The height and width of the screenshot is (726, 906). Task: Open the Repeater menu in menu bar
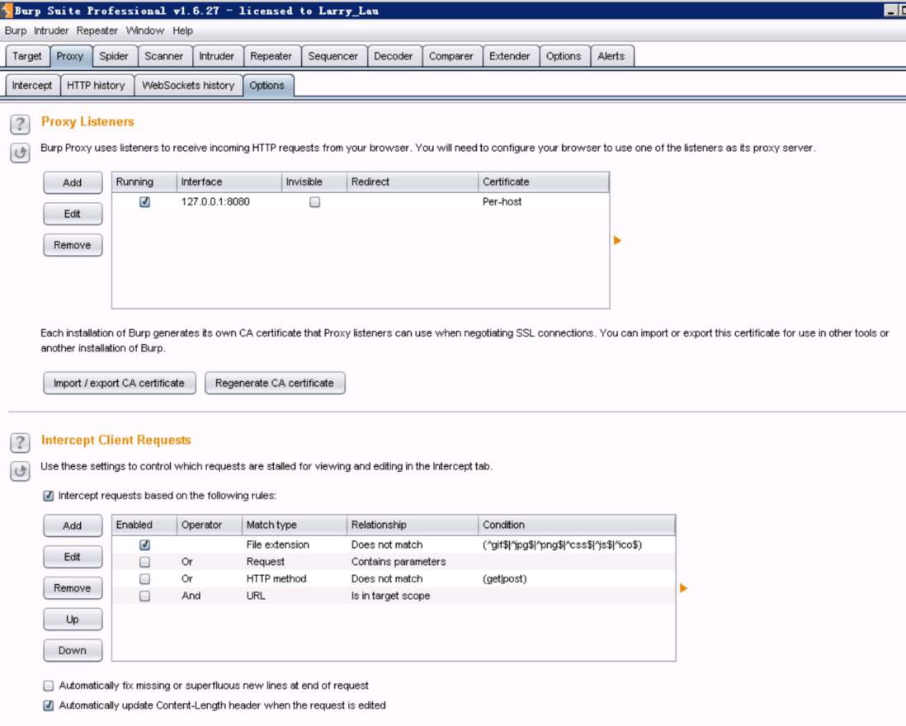(97, 31)
